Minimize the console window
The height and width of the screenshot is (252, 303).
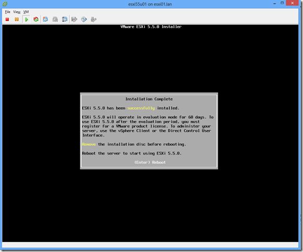(x=274, y=3)
